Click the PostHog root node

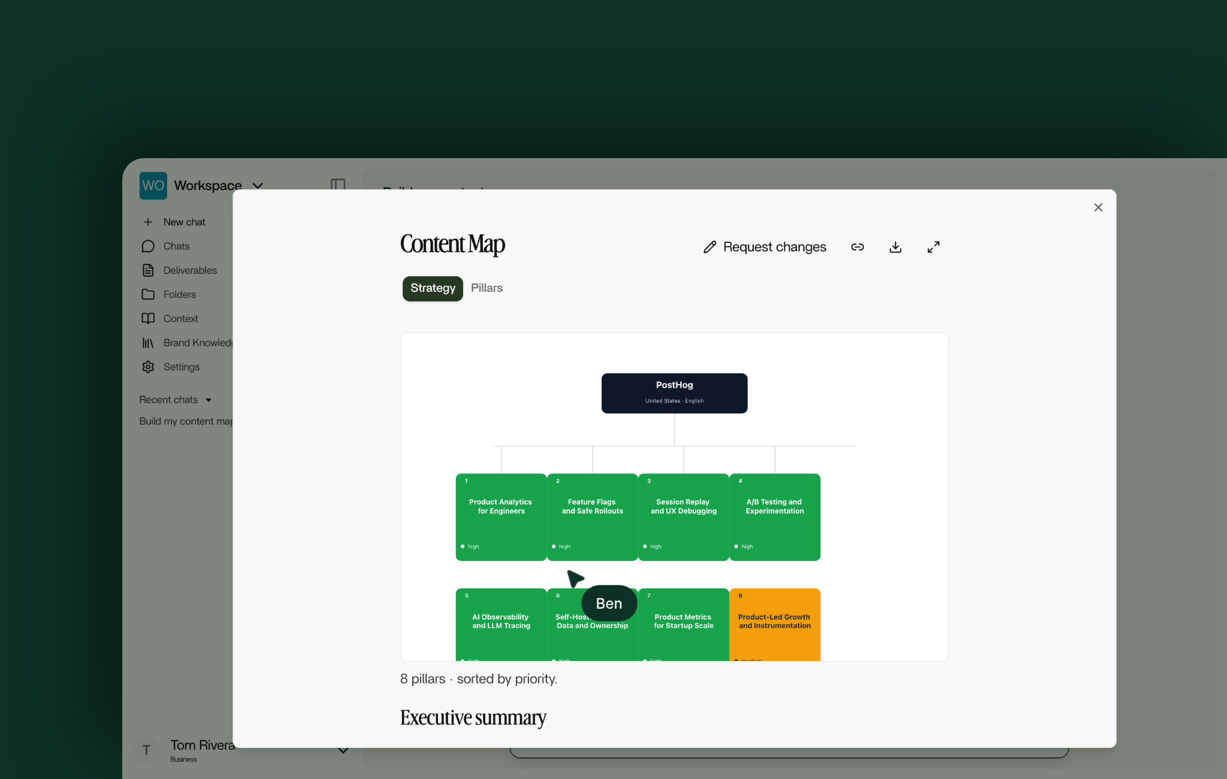coord(674,393)
